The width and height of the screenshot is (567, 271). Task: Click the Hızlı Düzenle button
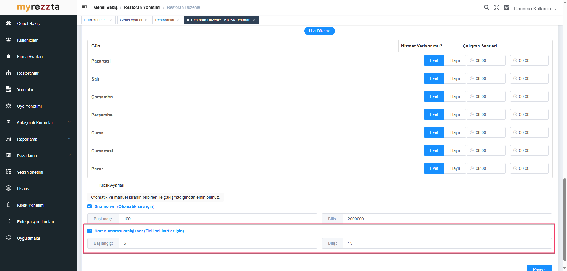[x=320, y=31]
